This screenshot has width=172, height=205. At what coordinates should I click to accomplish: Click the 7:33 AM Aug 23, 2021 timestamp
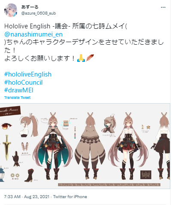[x=27, y=196]
